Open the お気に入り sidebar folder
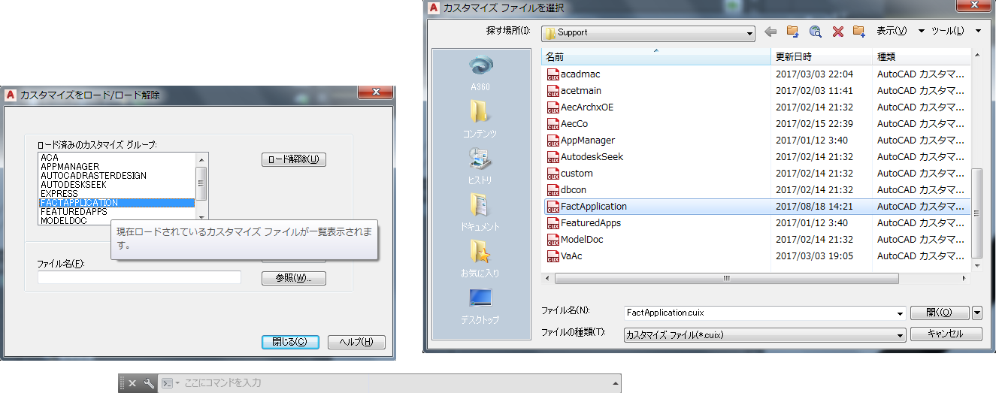Screen dimensions: 996x393 pyautogui.click(x=480, y=259)
